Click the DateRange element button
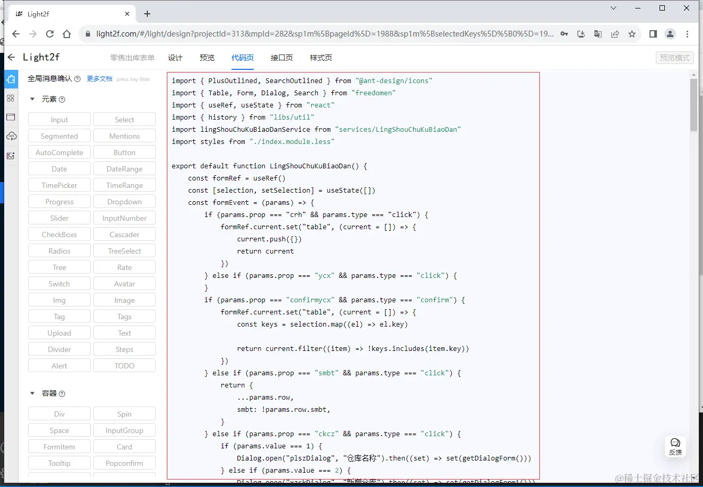The image size is (703, 487). tap(124, 169)
